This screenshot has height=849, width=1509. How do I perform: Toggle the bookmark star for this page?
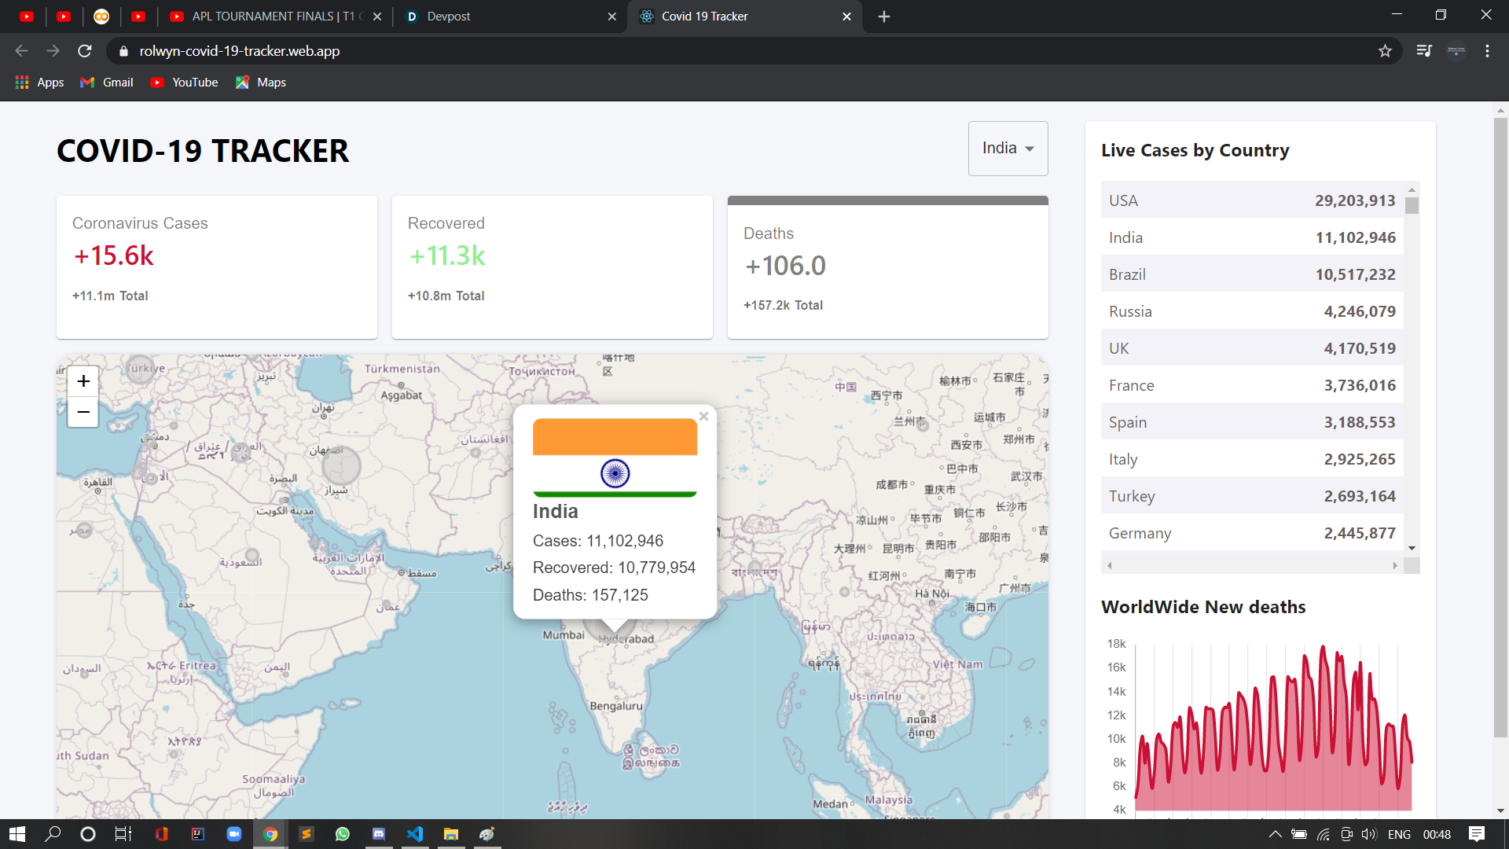[1385, 50]
